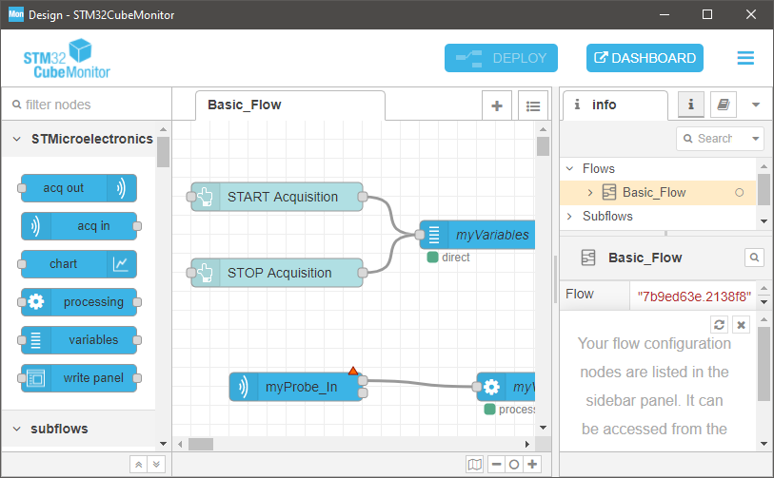This screenshot has height=478, width=774.
Task: Focus the filter nodes search field
Action: pyautogui.click(x=87, y=105)
